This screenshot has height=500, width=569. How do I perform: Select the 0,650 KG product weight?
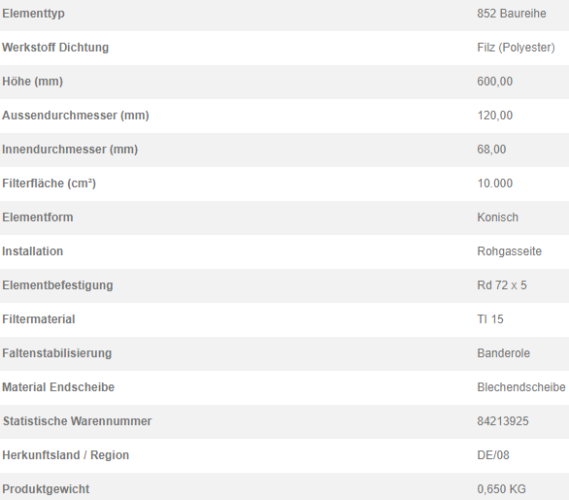pyautogui.click(x=501, y=489)
